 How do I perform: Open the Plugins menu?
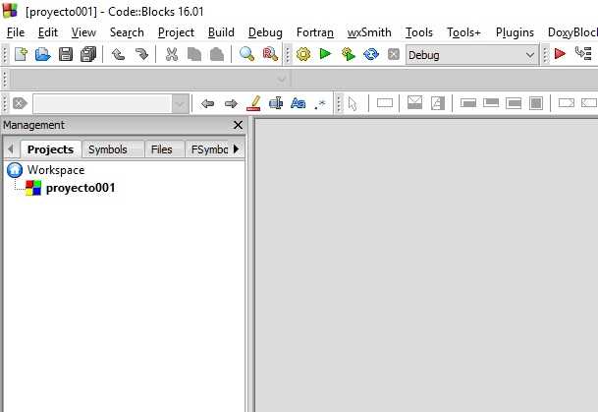515,32
